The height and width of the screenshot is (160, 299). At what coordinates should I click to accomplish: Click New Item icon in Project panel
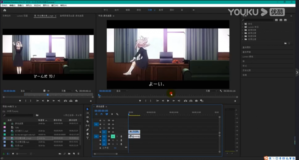74,154
